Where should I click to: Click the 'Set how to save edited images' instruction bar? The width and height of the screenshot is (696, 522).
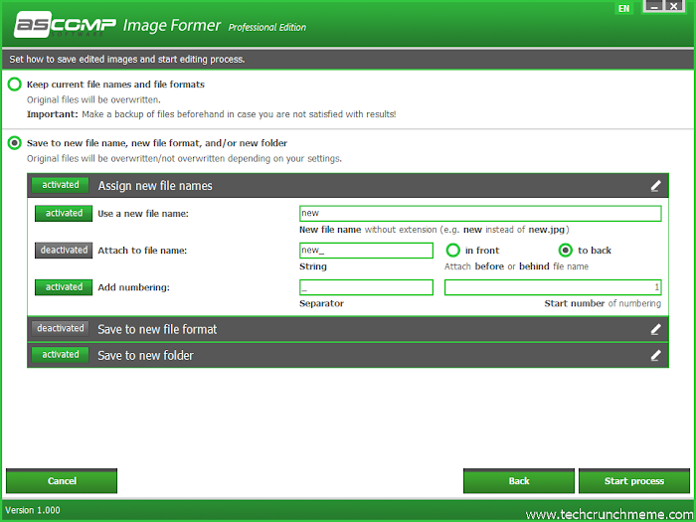coord(348,59)
